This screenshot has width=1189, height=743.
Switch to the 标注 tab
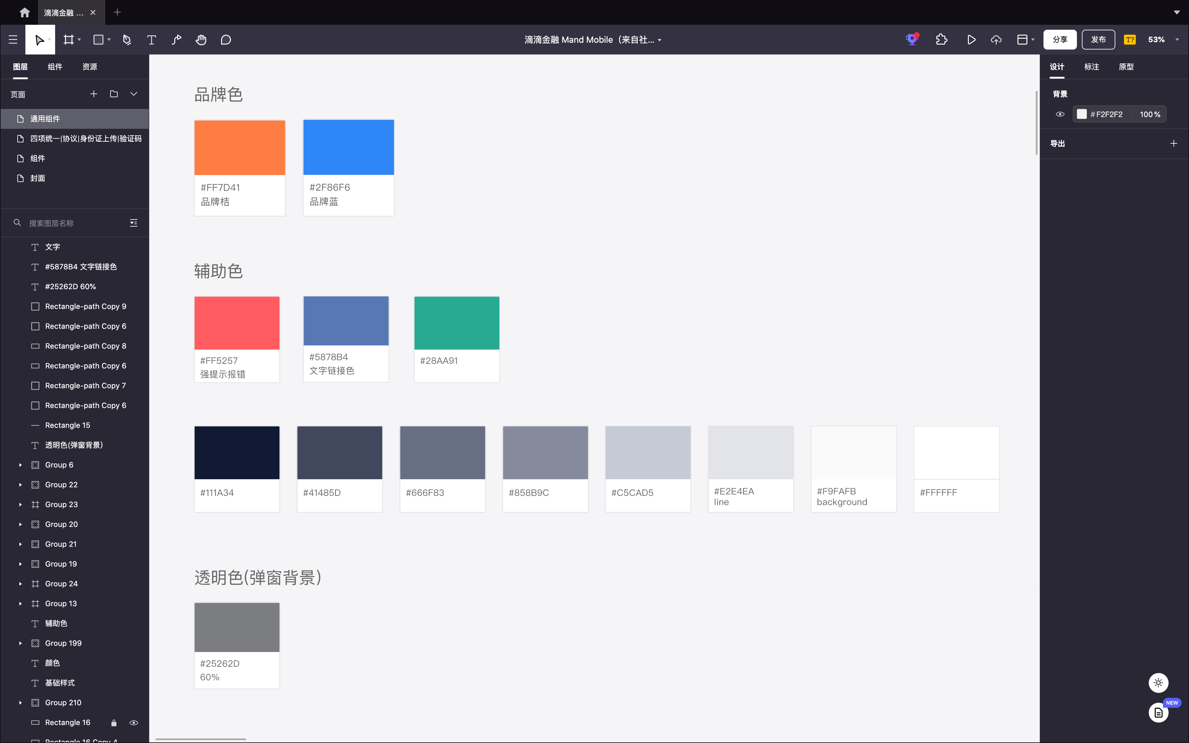(x=1092, y=67)
